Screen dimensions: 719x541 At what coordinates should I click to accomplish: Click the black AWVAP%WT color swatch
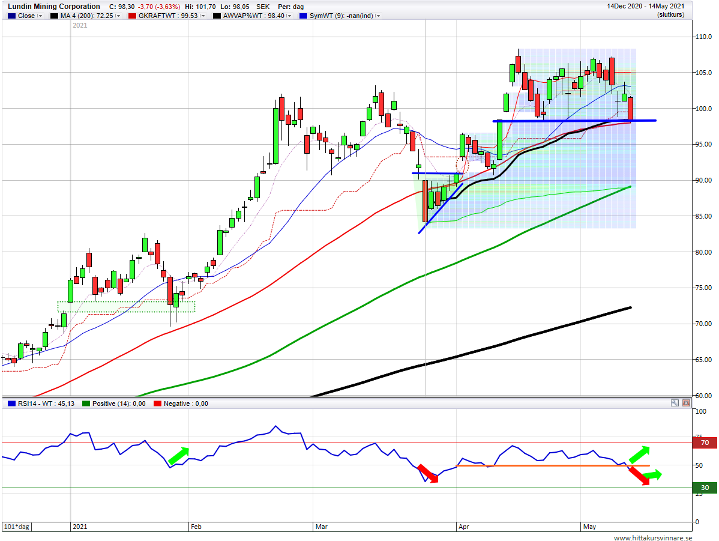click(217, 16)
